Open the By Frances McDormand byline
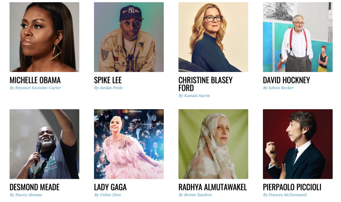 (x=285, y=195)
